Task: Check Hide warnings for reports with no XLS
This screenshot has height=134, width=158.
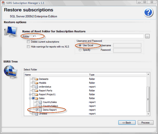Action: (x=28, y=46)
